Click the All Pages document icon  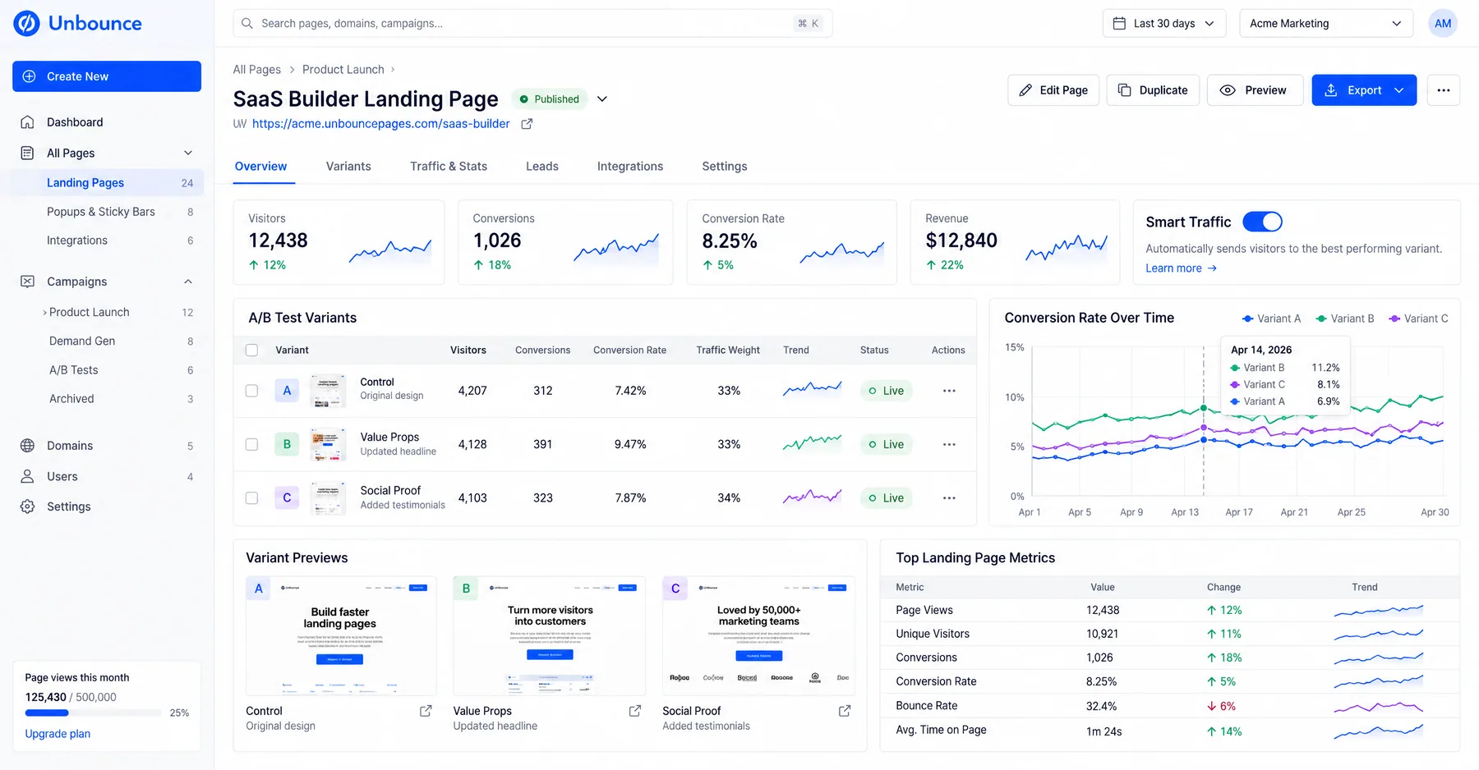coord(27,153)
